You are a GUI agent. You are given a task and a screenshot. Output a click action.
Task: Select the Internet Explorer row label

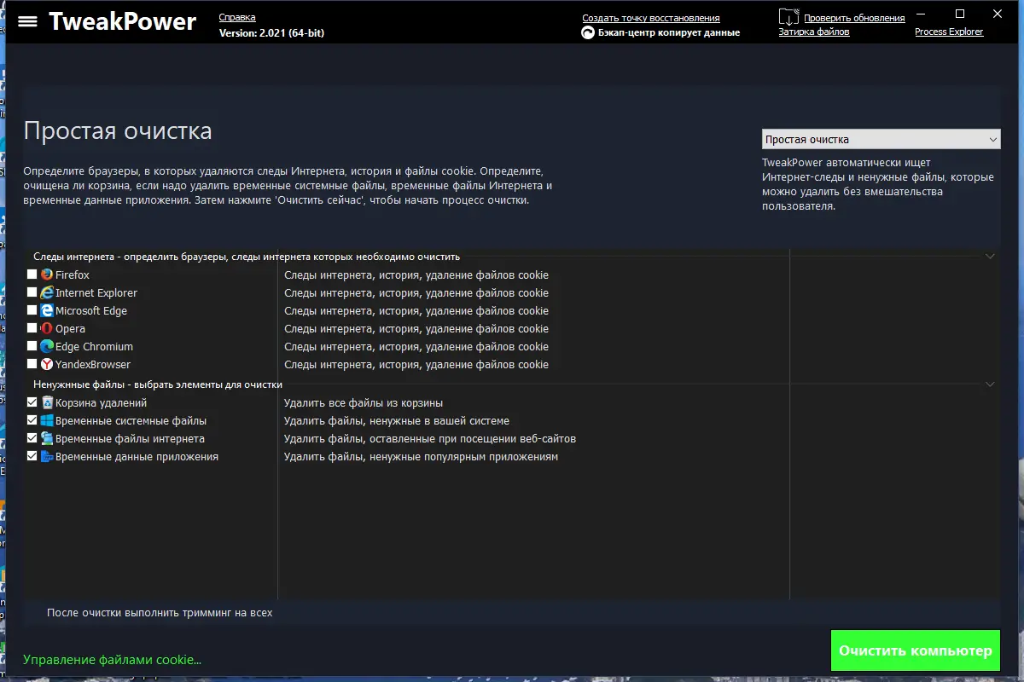coord(96,293)
